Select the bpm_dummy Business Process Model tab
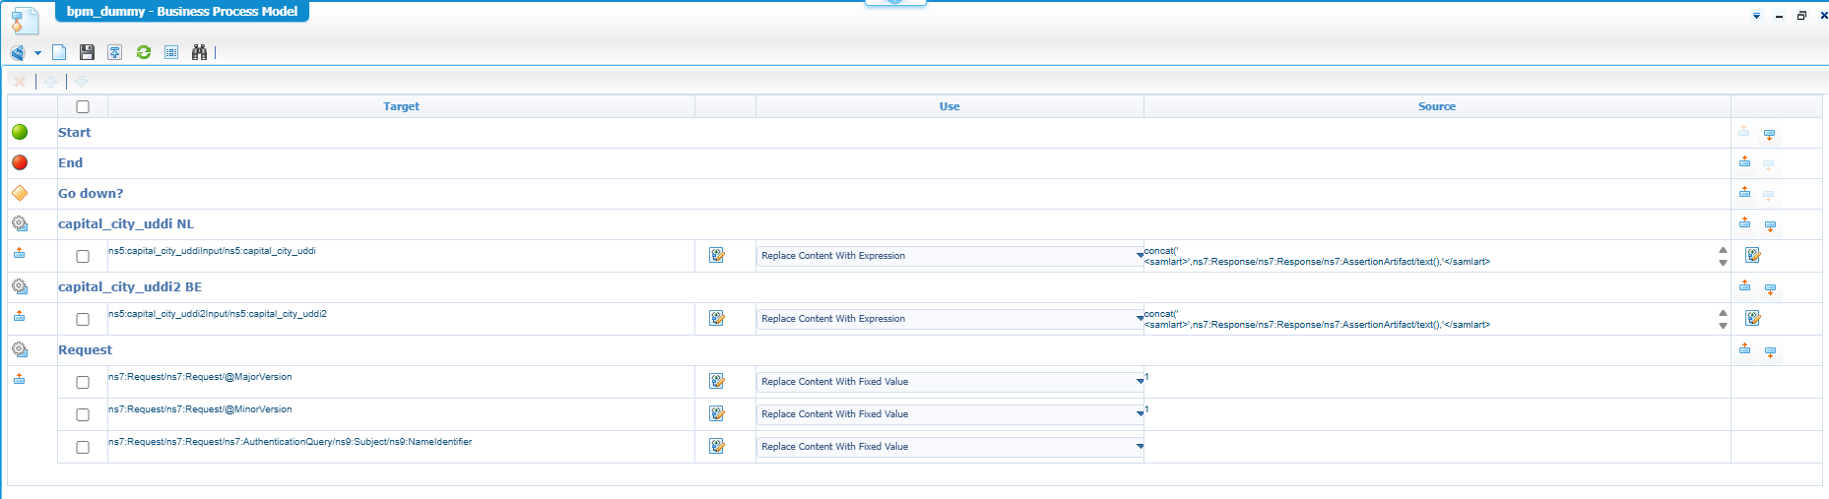Screen dimensions: 1829x499 [x=182, y=12]
